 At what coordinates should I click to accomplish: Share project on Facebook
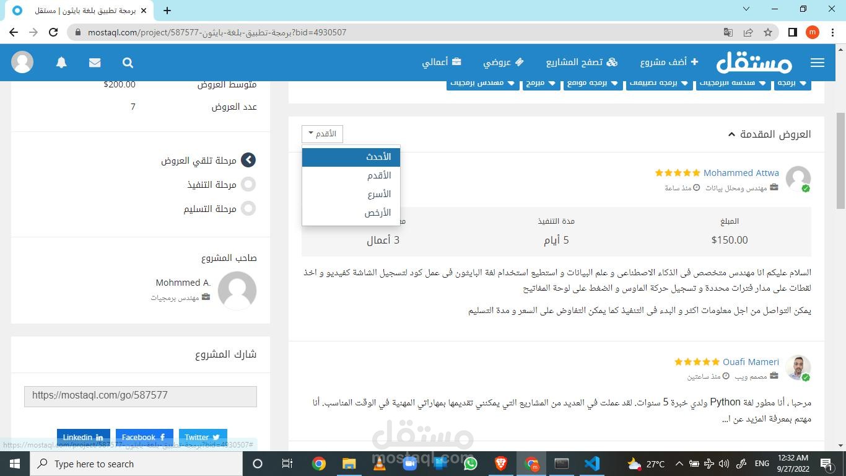[x=144, y=437]
